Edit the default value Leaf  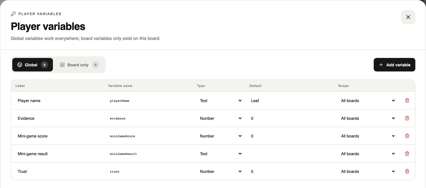coord(291,101)
